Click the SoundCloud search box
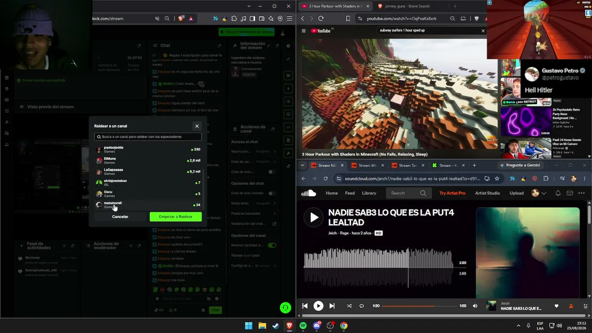 coord(409,193)
